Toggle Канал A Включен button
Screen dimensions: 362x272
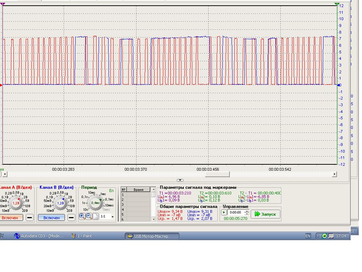tap(11, 217)
